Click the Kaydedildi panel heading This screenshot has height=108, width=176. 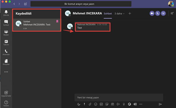24,13
